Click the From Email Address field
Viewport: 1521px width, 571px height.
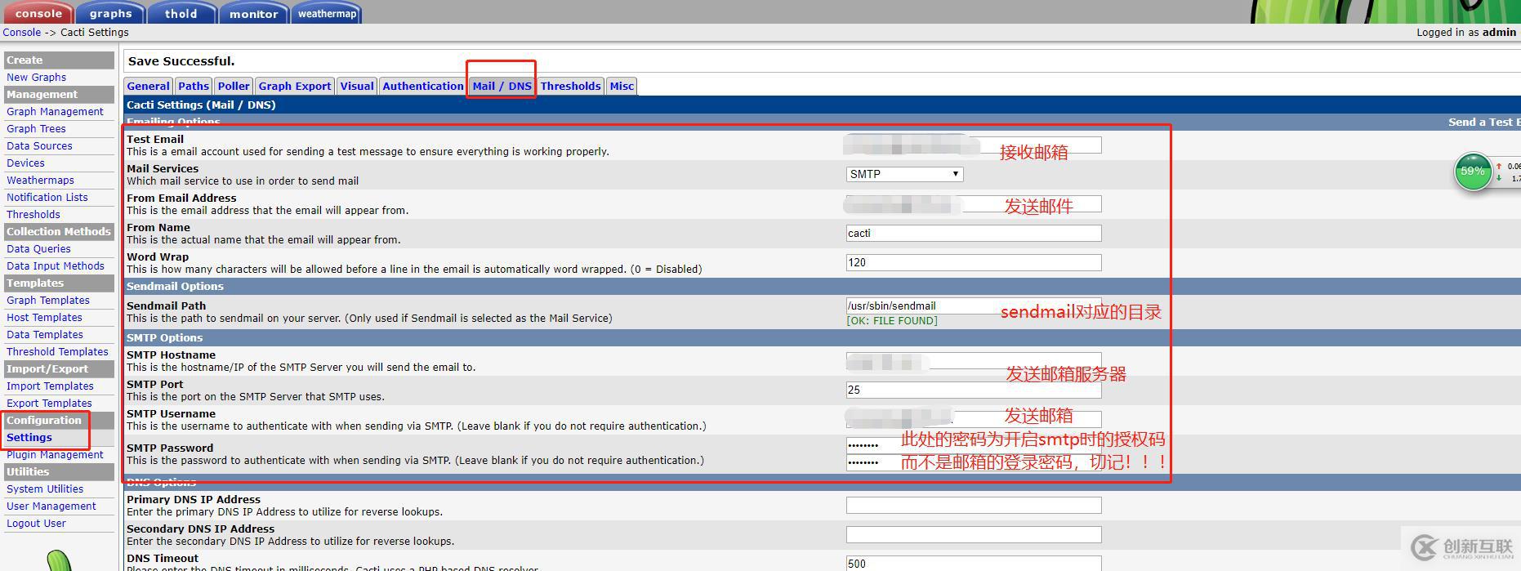click(974, 203)
